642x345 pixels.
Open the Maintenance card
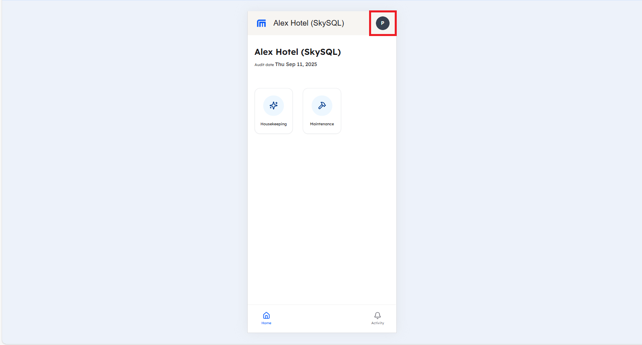pos(322,111)
